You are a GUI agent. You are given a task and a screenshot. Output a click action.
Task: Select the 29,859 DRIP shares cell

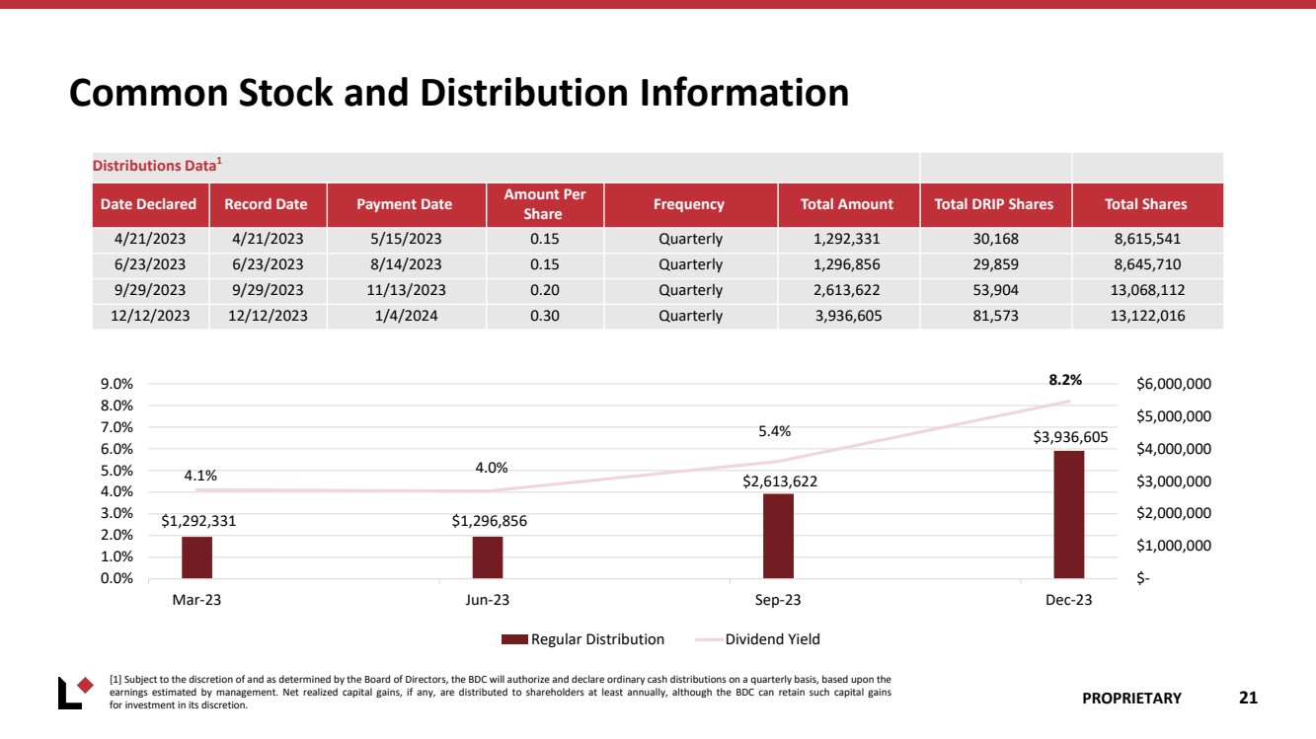(x=994, y=265)
